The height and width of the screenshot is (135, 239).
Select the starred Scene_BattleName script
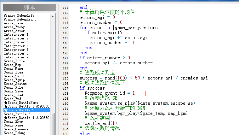tap(21, 103)
